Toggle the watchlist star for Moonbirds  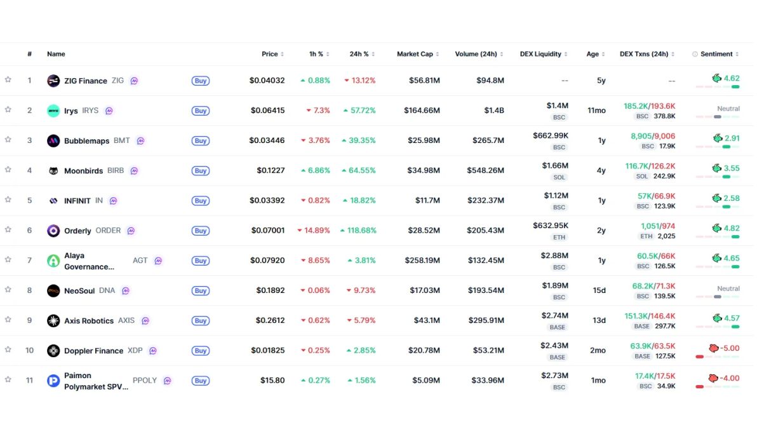(x=8, y=169)
